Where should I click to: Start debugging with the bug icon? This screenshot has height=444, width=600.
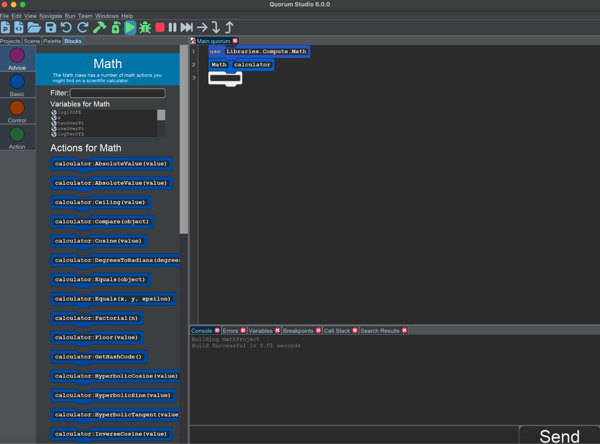tap(145, 28)
